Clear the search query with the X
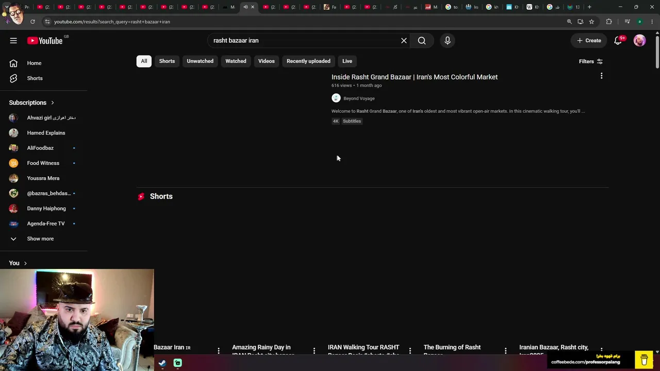The image size is (660, 371). [404, 41]
